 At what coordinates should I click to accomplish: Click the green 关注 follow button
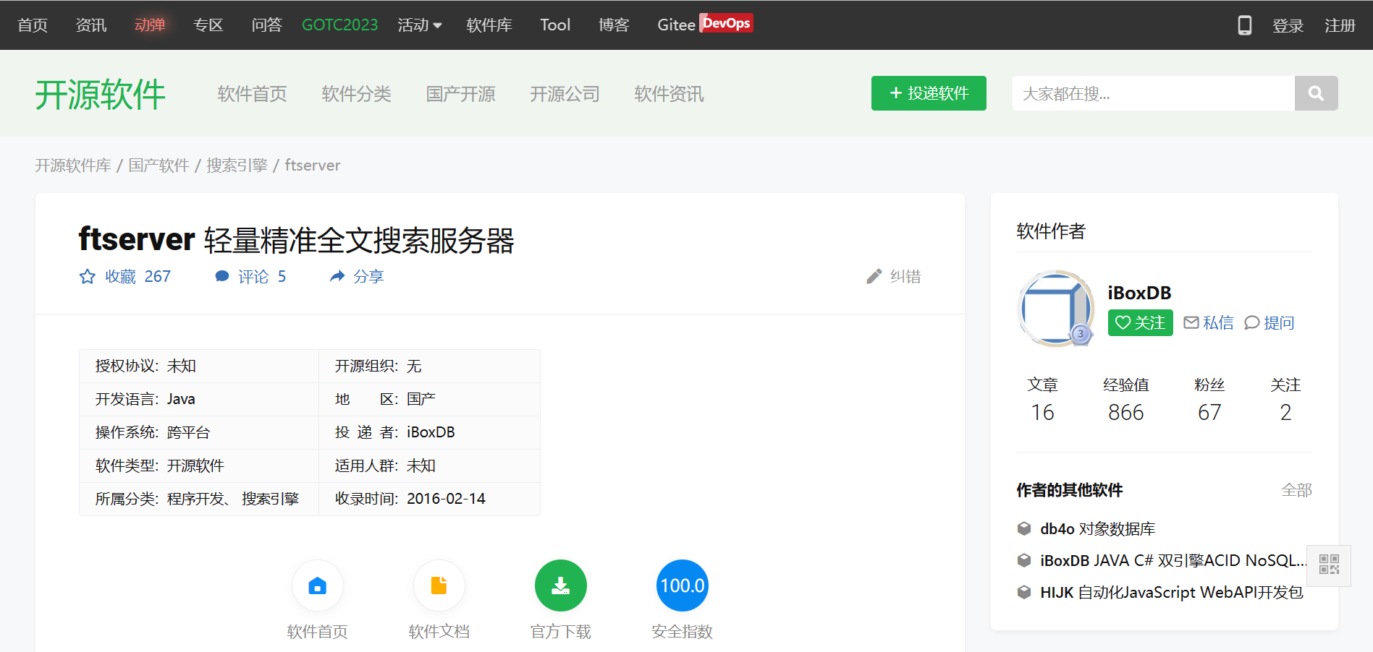point(1140,322)
